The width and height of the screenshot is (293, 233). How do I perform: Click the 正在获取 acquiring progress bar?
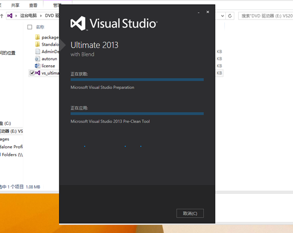tap(137, 80)
